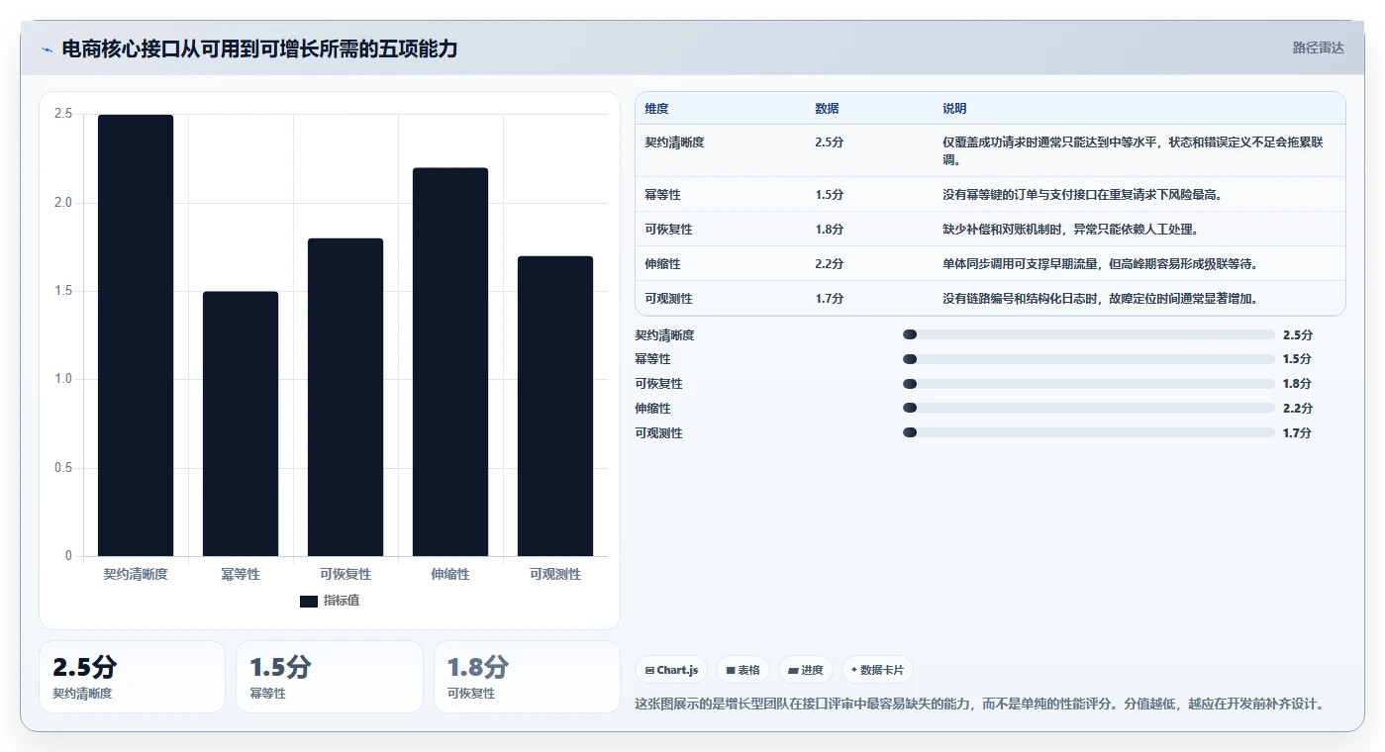Click the 维度 column header
Screen dimensions: 1385x752
(x=656, y=109)
